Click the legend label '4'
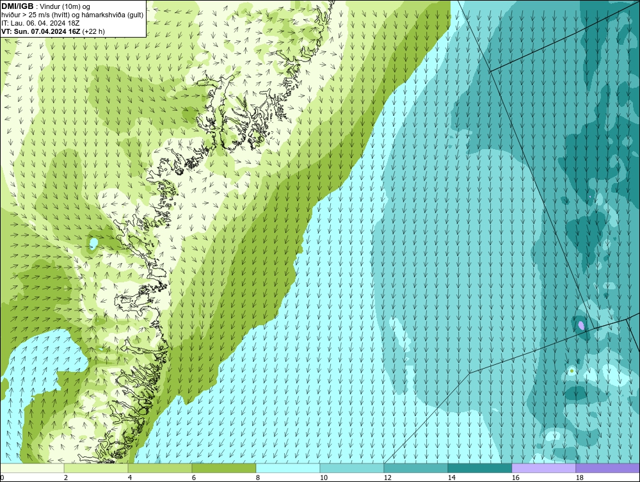Image resolution: width=640 pixels, height=482 pixels. (130, 478)
